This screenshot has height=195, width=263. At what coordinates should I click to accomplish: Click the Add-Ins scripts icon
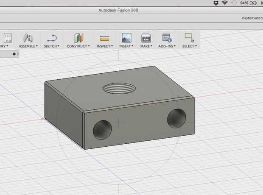[x=167, y=38]
